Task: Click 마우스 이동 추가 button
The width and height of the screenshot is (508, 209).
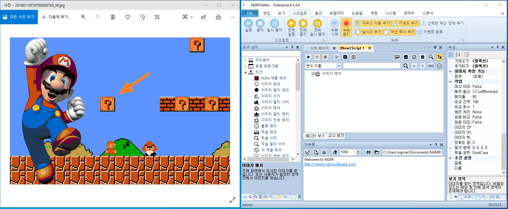Action: [373, 23]
